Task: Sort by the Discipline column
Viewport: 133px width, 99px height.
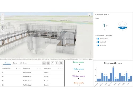Action: click(x=38, y=68)
